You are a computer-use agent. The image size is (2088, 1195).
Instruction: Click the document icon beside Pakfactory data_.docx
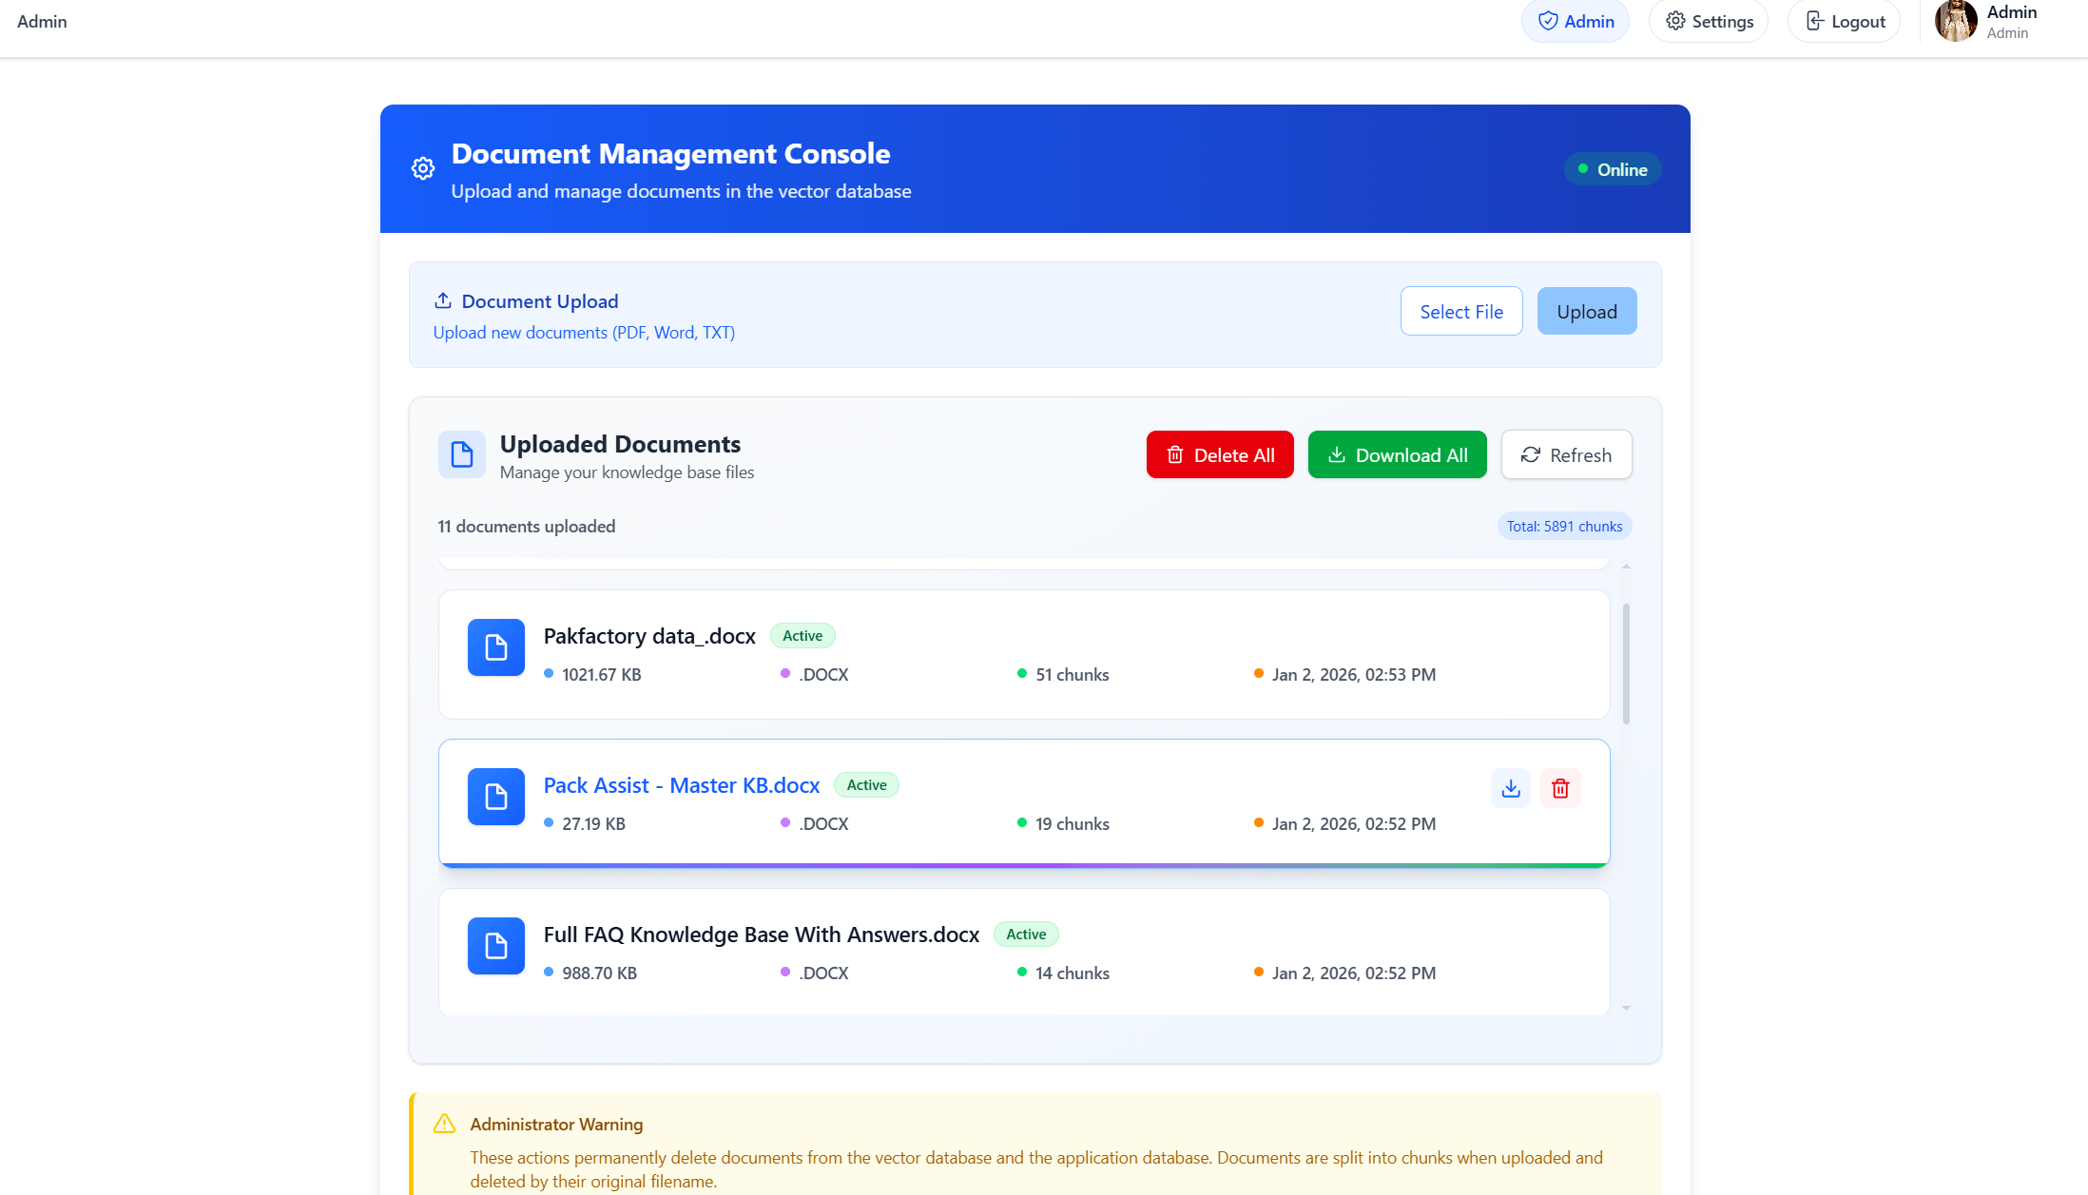[x=495, y=647]
